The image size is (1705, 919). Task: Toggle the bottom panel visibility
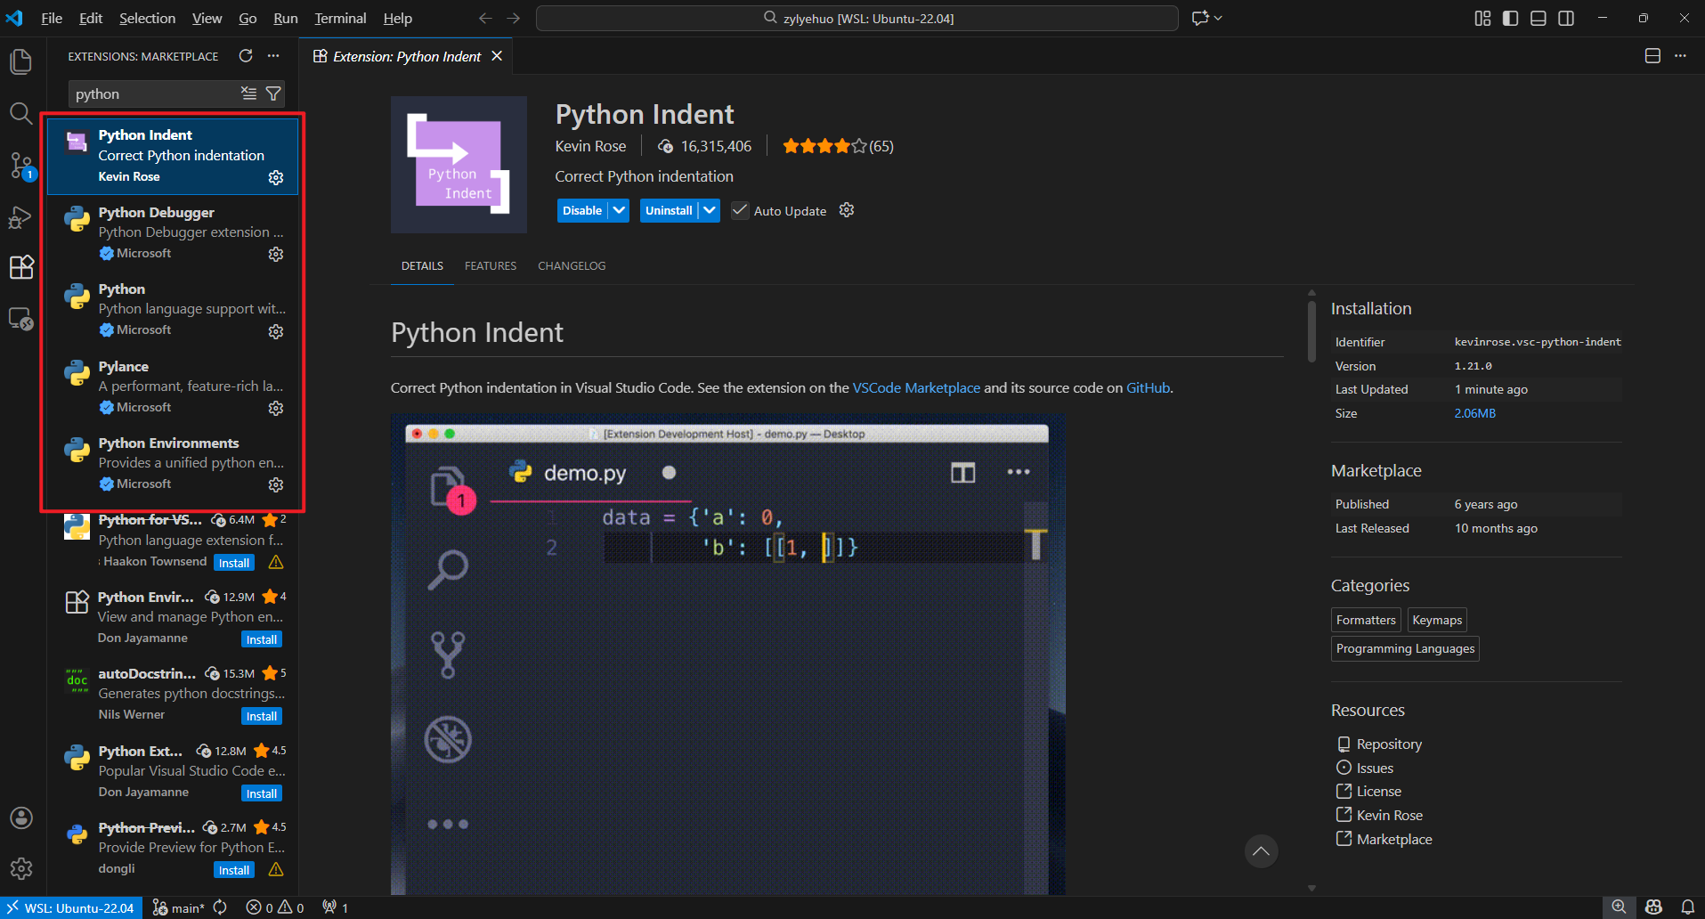[x=1538, y=18]
